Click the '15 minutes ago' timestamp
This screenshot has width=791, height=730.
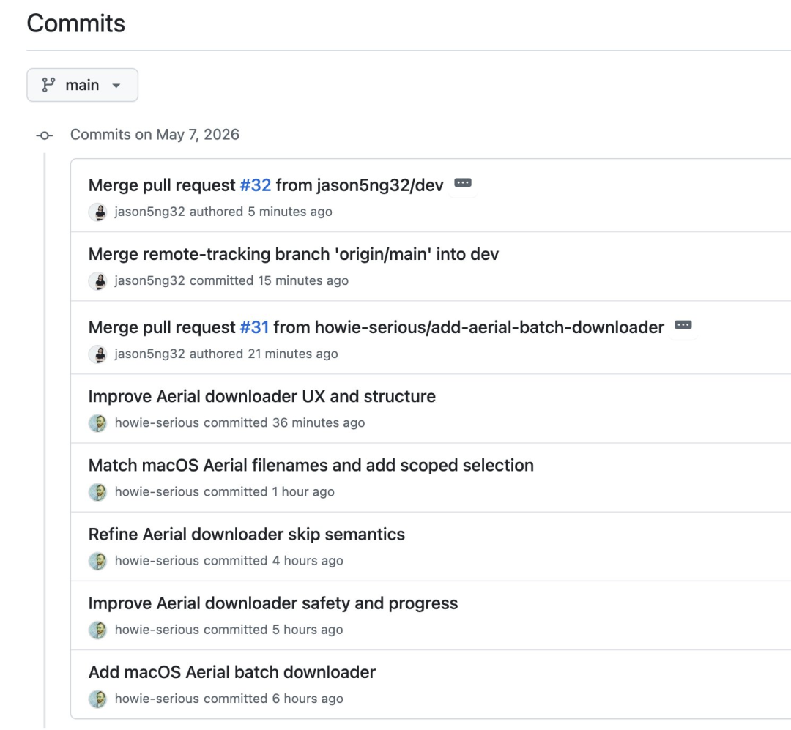tap(303, 280)
